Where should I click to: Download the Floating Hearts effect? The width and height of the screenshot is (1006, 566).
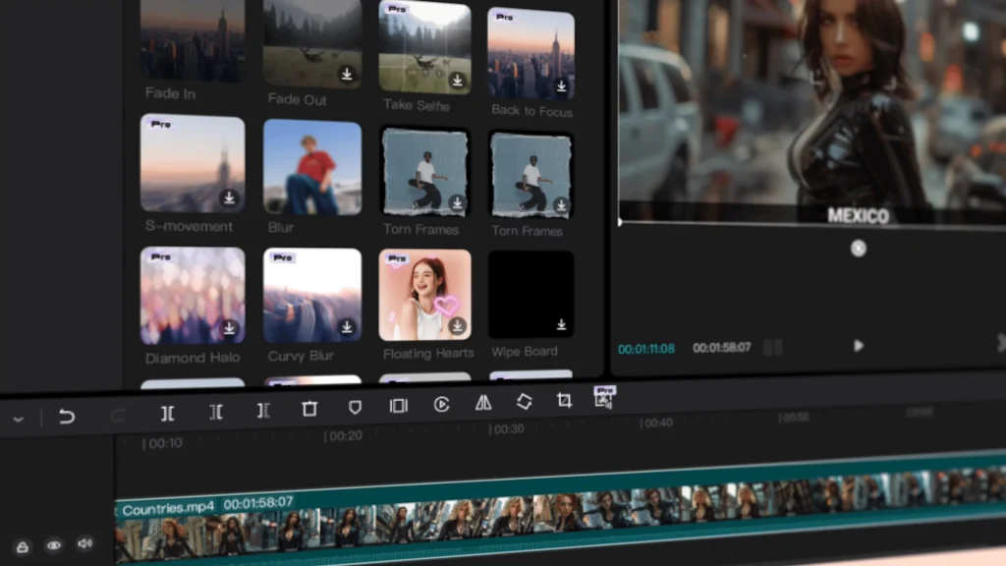point(458,326)
